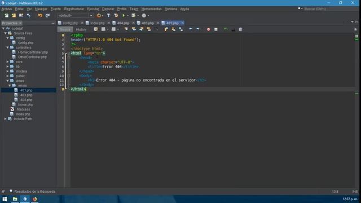This screenshot has width=361, height=203.
Task: Click the Uncomment toolbar icon
Action: click(x=233, y=29)
